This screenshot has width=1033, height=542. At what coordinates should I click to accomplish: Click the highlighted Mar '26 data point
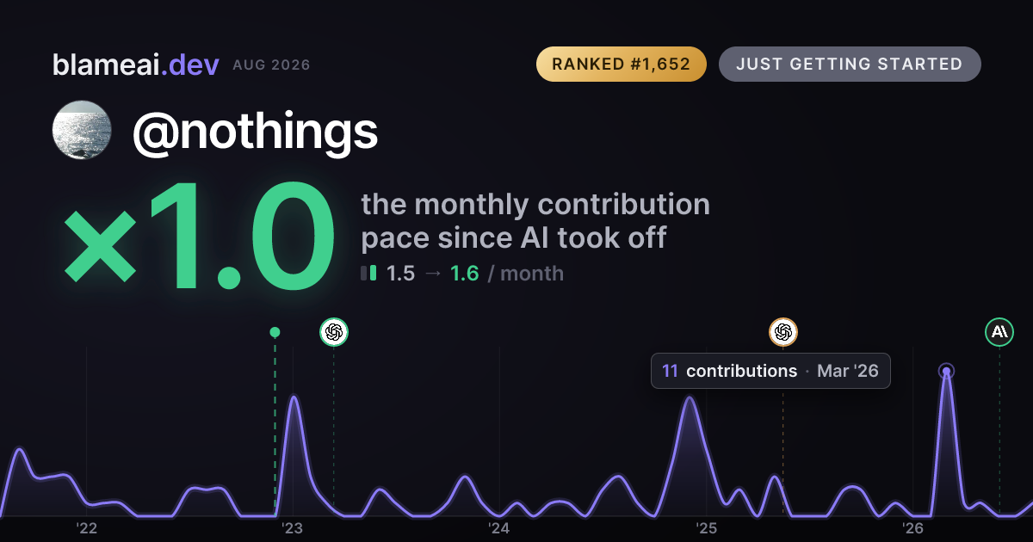click(x=946, y=372)
